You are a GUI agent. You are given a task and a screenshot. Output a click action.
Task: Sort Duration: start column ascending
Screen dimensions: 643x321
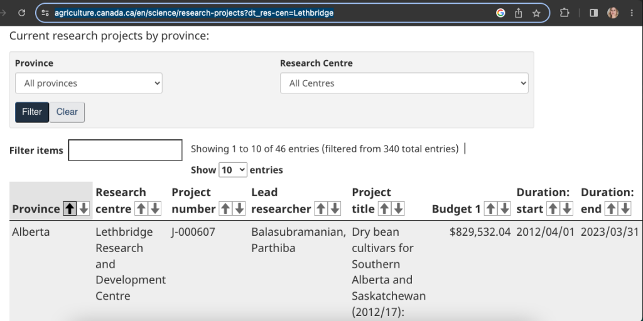coord(553,209)
